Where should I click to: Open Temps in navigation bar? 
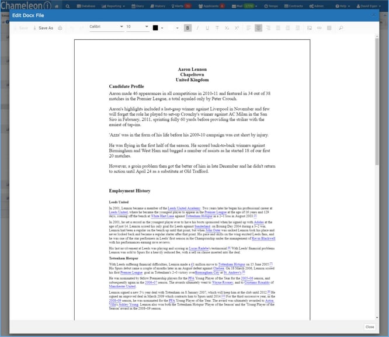click(x=271, y=6)
